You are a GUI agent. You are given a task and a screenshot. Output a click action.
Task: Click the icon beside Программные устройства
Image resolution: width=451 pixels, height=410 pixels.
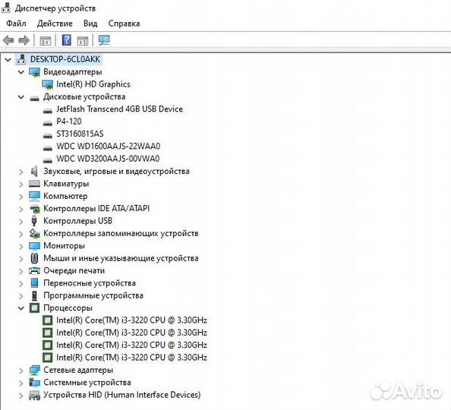tap(34, 295)
